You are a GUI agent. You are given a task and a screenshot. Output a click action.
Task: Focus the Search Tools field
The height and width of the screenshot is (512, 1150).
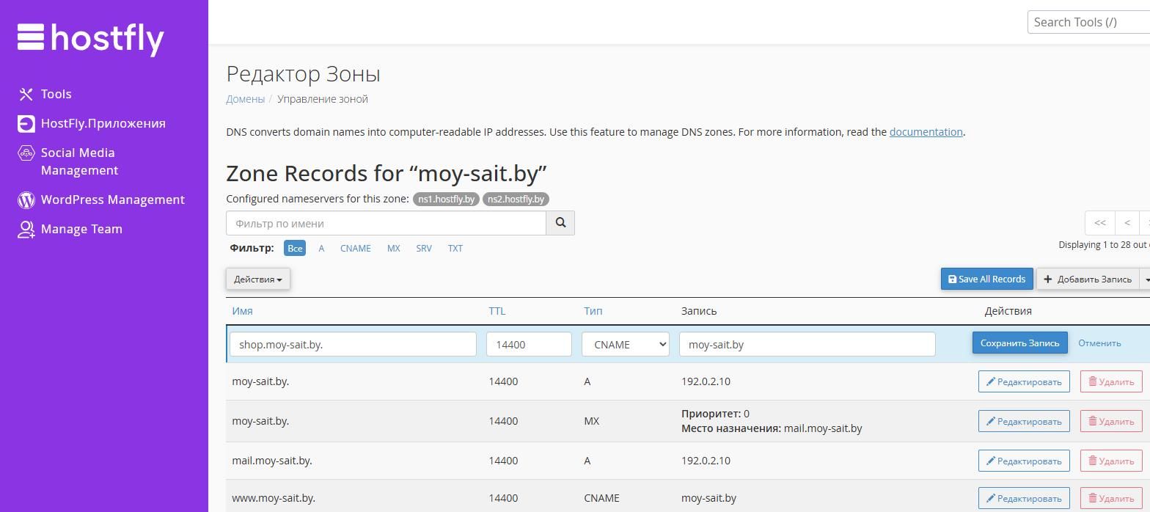(x=1088, y=22)
